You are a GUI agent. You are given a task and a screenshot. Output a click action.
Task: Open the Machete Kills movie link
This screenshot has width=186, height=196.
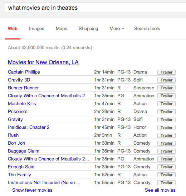[22, 103]
